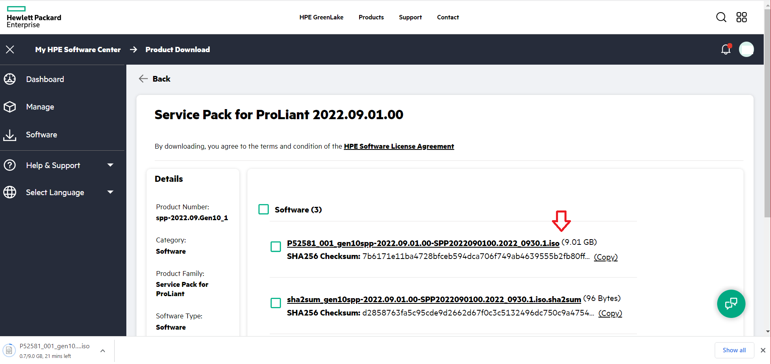
Task: Click the Software download icon
Action: [10, 135]
